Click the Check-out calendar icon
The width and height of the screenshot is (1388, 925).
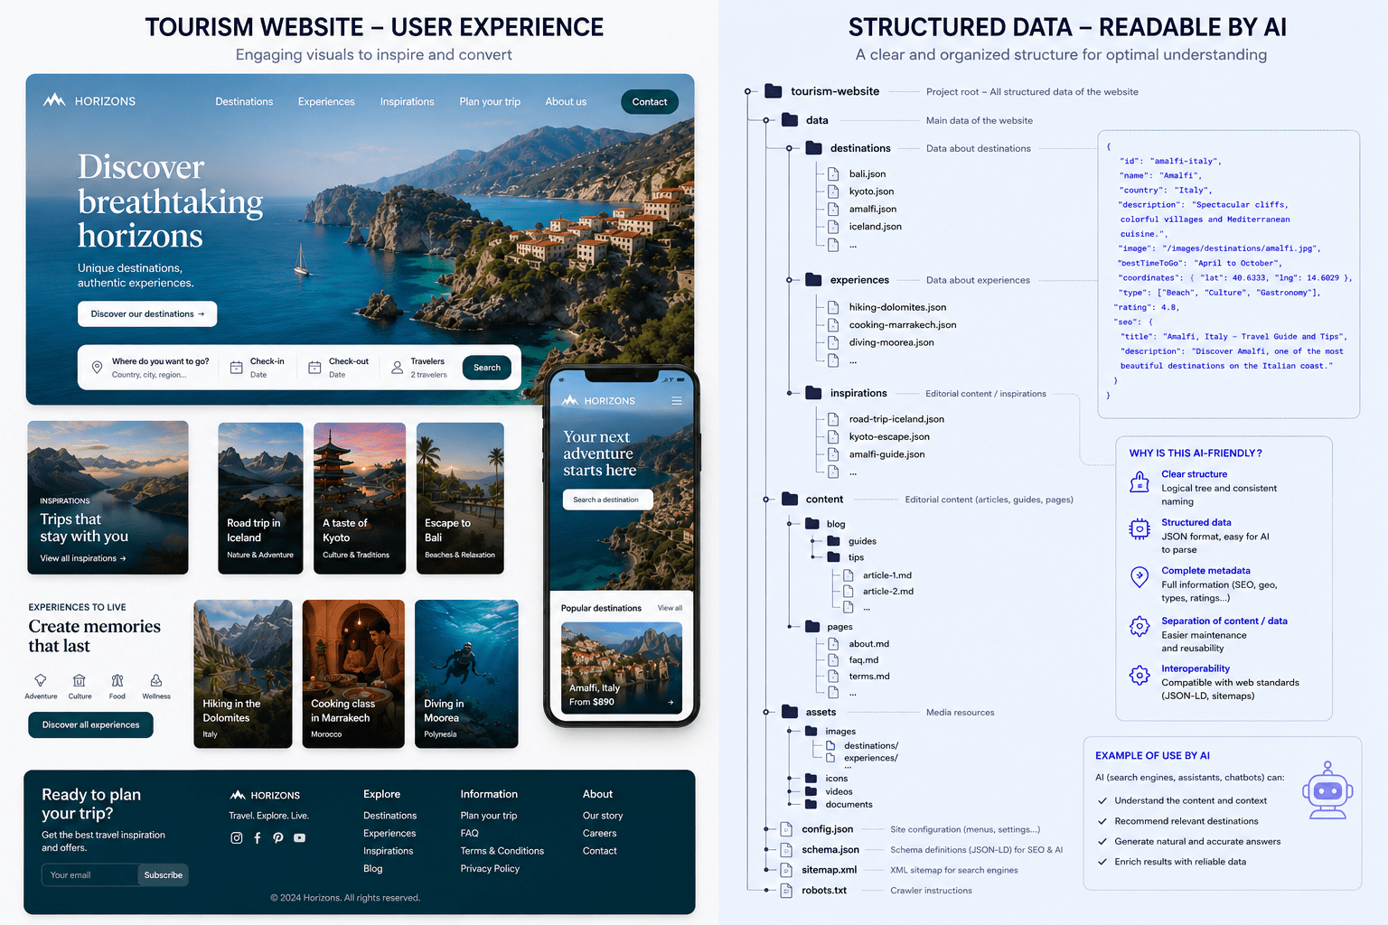pyautogui.click(x=314, y=368)
